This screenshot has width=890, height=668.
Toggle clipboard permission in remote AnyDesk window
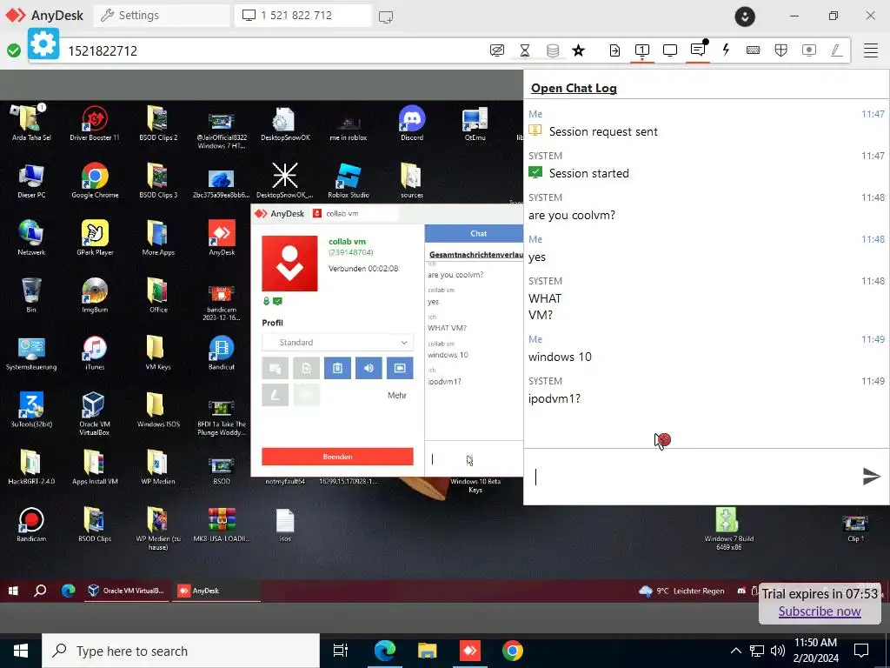click(338, 368)
